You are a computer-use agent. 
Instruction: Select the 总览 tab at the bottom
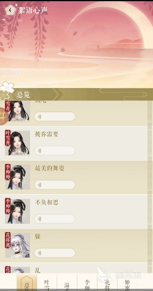coord(27,283)
